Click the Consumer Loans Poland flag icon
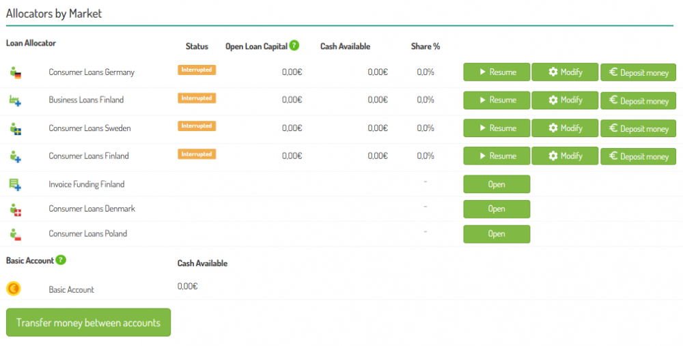Screen dimensions: 683x346 (15, 234)
